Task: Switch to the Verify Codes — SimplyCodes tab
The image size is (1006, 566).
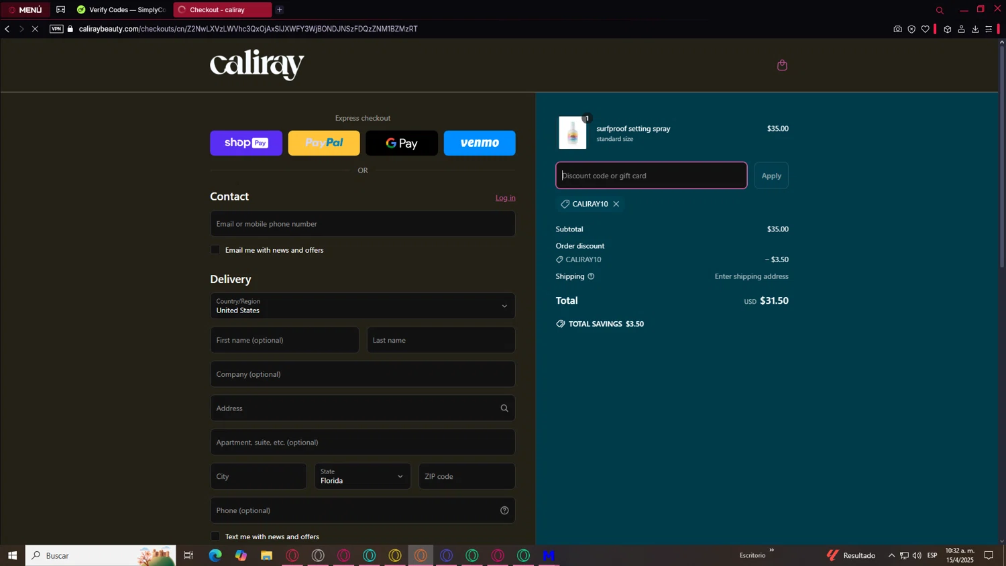Action: [121, 9]
